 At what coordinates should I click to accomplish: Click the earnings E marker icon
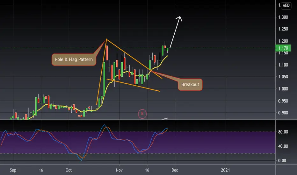tap(142, 114)
